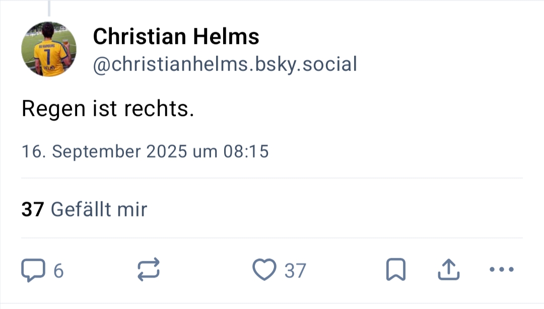
Task: Open the three-dot more options menu
Action: tap(502, 270)
